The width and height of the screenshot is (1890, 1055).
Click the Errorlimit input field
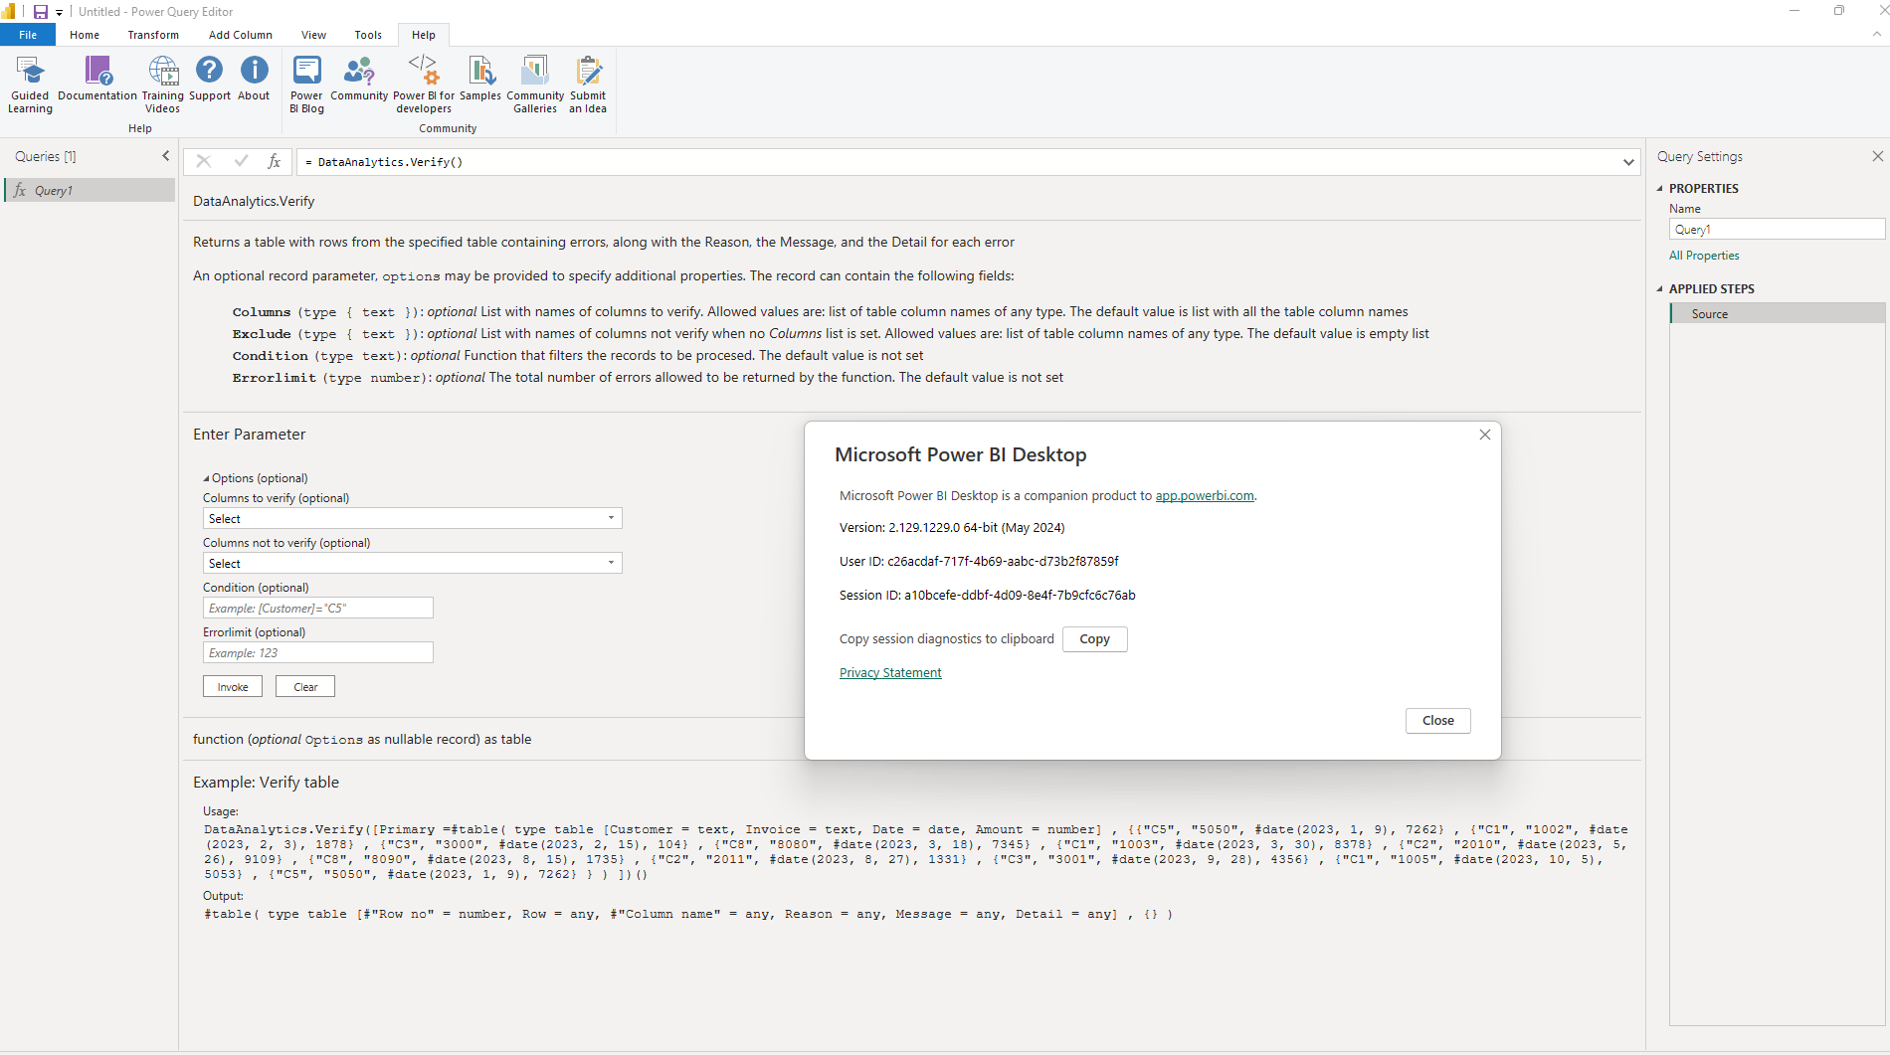pos(318,652)
